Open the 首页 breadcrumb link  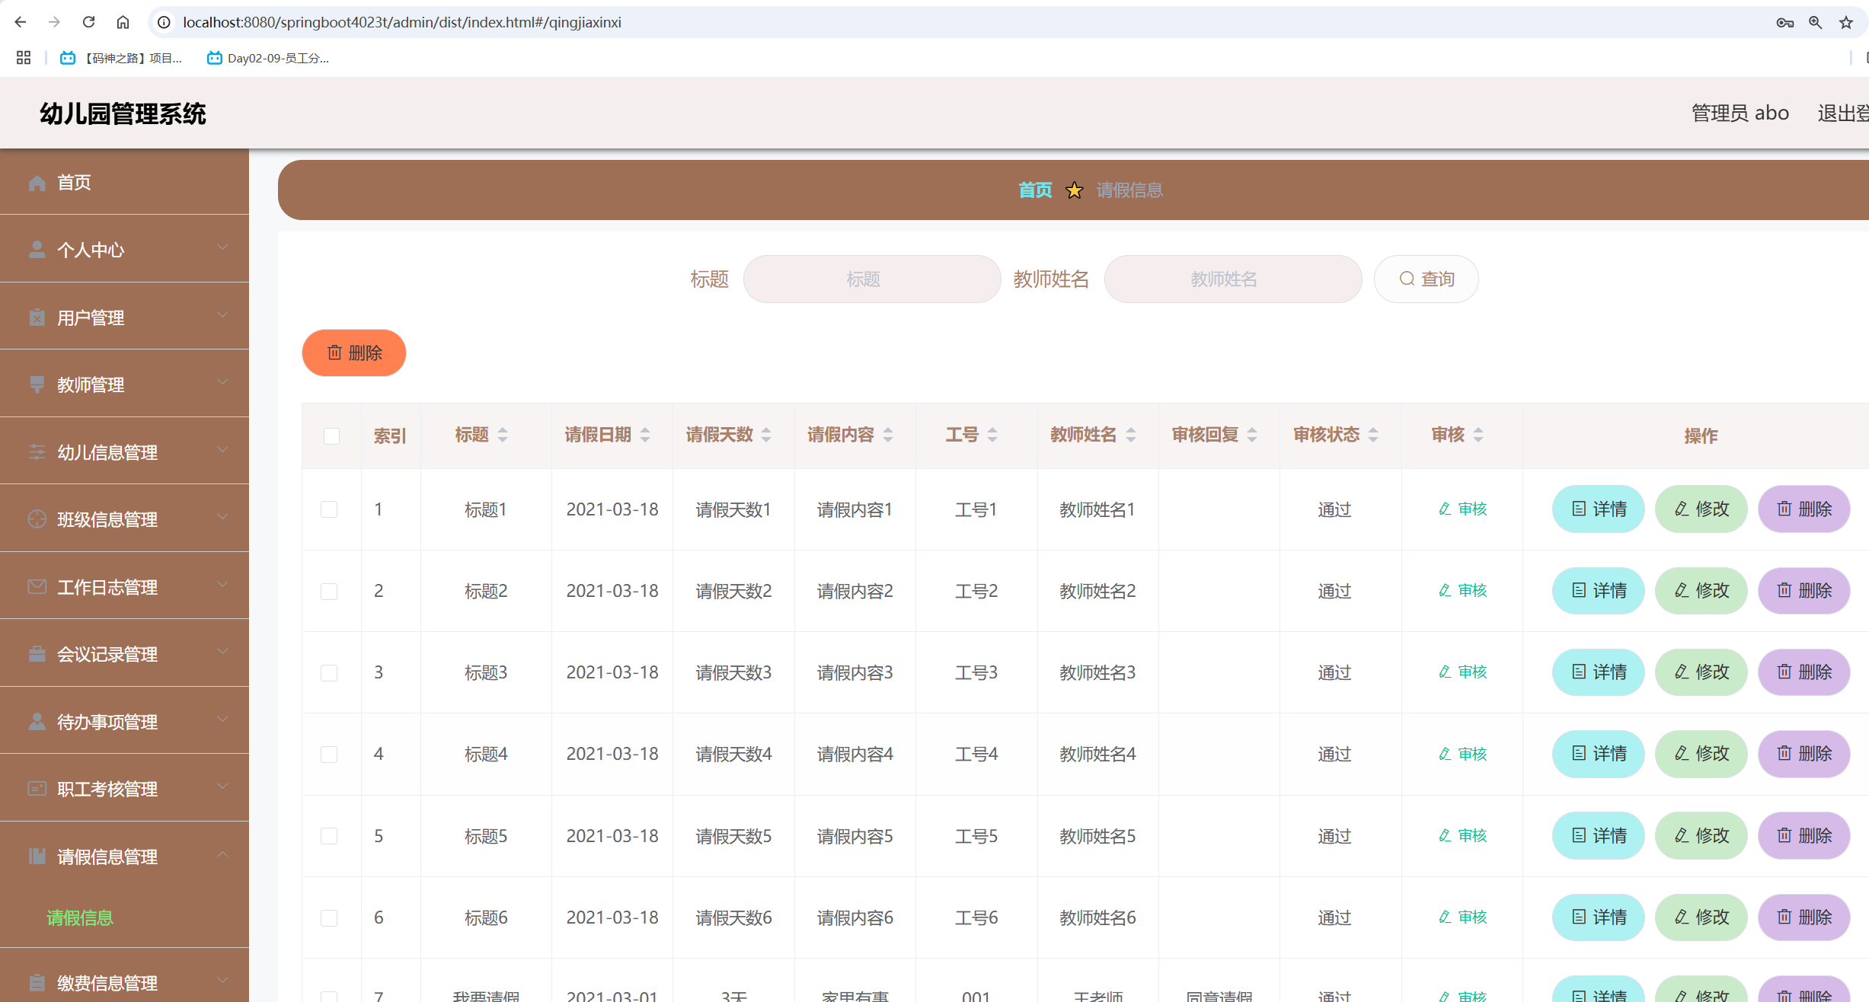[x=1035, y=190]
